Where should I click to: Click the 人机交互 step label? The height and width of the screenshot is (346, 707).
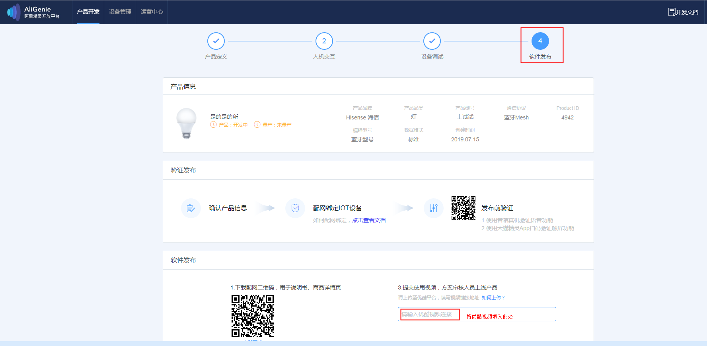(324, 57)
